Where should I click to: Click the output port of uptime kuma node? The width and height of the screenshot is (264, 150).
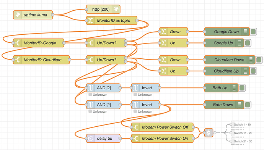(52, 15)
